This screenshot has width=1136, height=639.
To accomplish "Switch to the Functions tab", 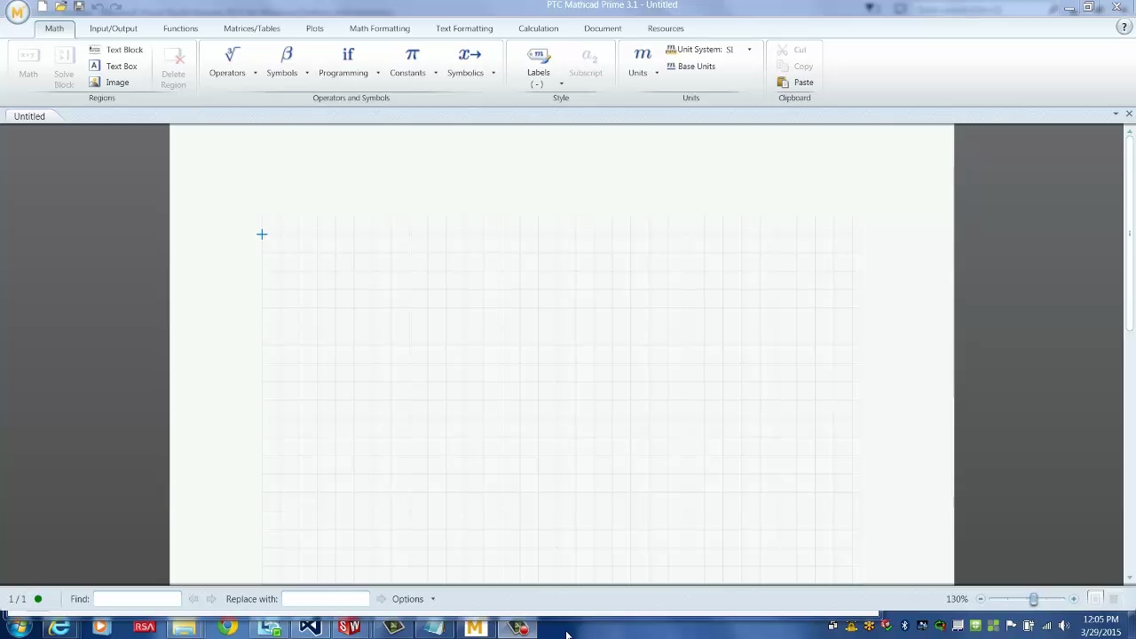I will [x=180, y=28].
